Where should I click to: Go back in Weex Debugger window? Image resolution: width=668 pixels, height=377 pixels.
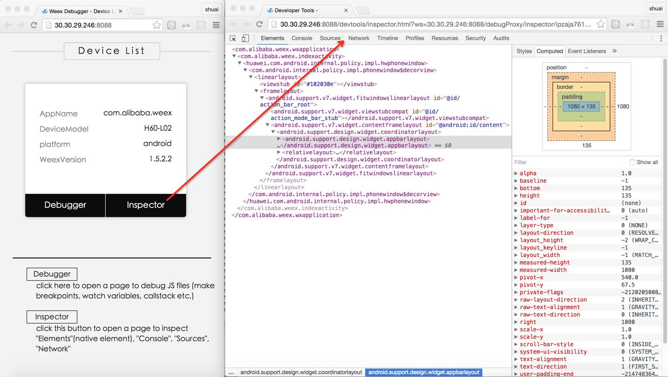click(8, 25)
